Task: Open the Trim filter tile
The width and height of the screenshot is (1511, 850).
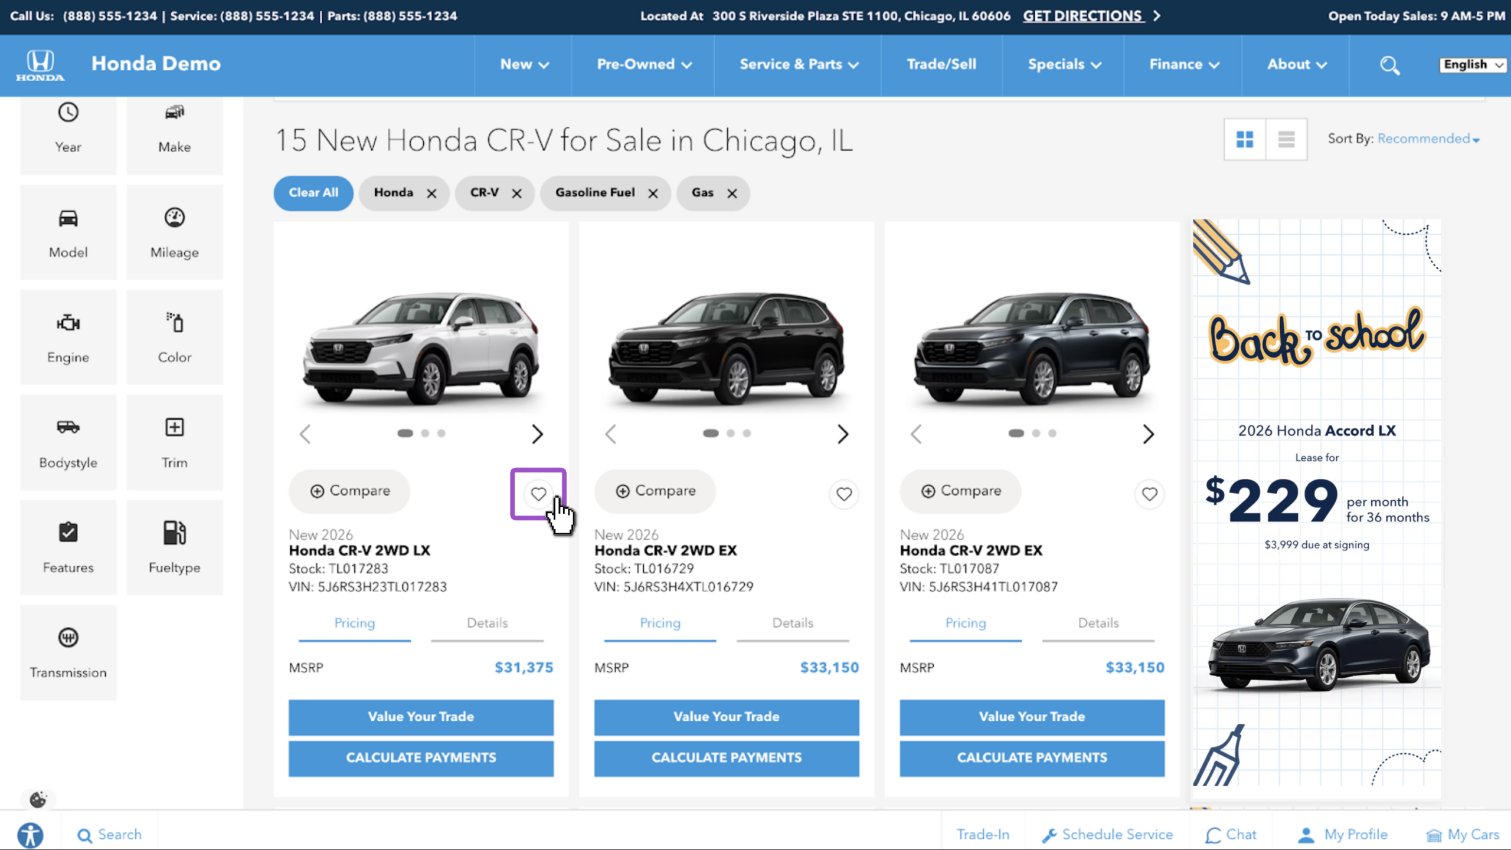Action: pyautogui.click(x=174, y=442)
